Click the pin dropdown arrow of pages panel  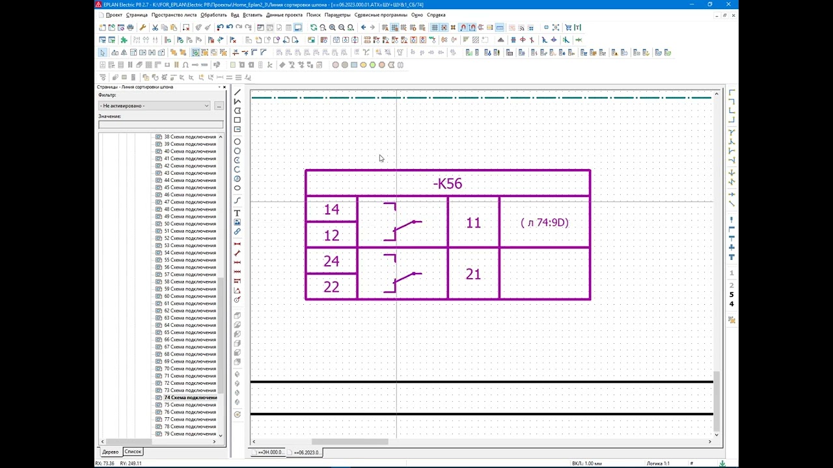tap(219, 86)
